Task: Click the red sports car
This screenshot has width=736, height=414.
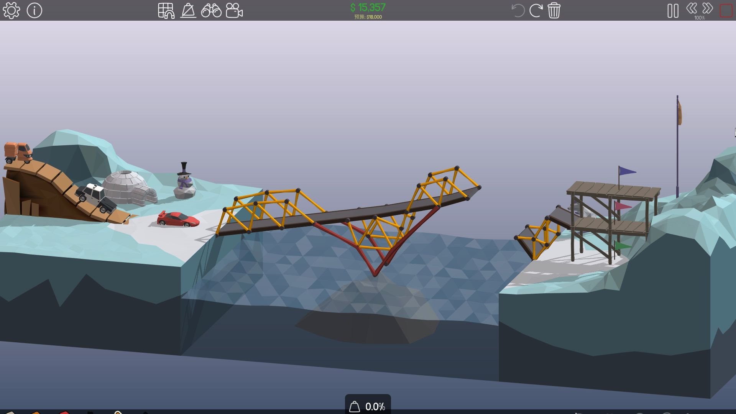Action: click(x=178, y=219)
